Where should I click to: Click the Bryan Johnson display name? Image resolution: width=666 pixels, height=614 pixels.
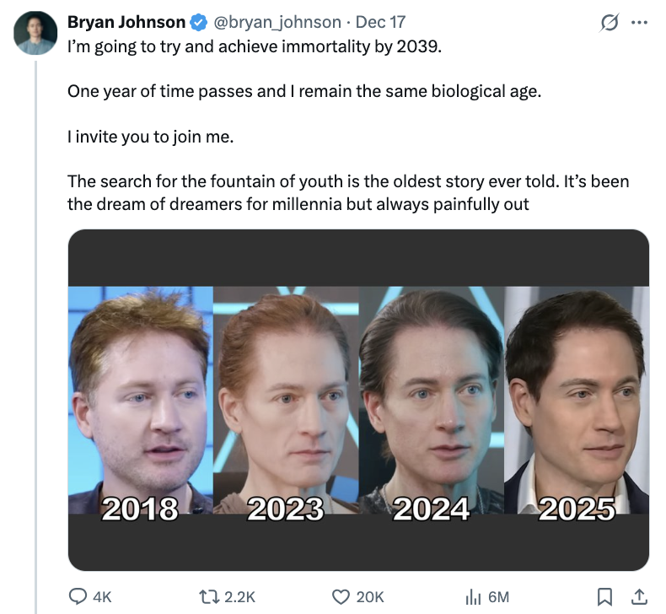126,22
